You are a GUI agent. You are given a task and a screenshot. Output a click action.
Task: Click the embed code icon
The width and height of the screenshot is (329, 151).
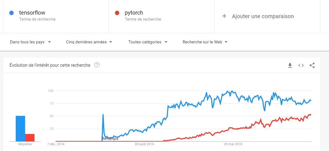301,65
